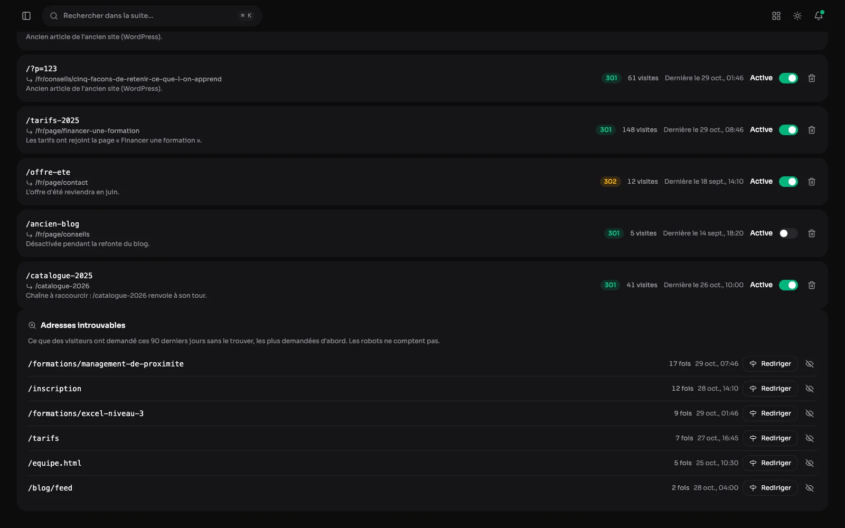Image resolution: width=845 pixels, height=528 pixels.
Task: Click Rediriger for /blog/feed
Action: 770,488
